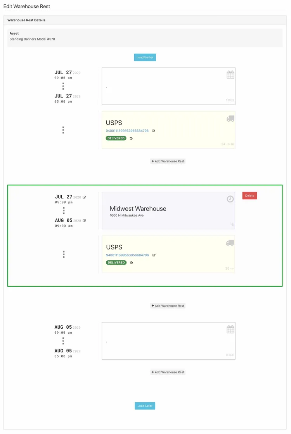Click the calendar icon on Aug 05 event card
Image resolution: width=291 pixels, height=434 pixels.
[230, 329]
